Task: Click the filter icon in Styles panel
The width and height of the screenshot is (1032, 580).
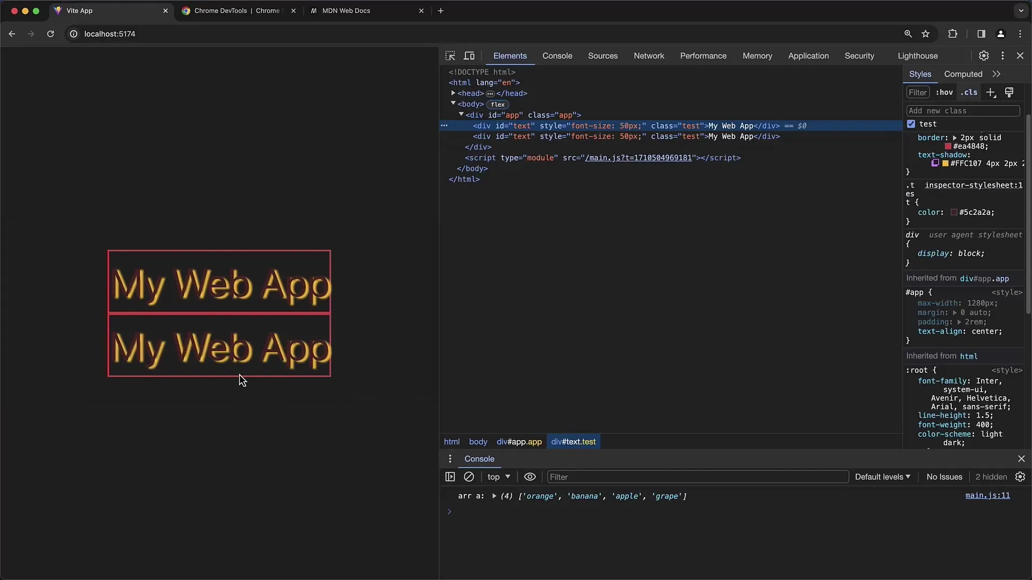Action: click(917, 92)
